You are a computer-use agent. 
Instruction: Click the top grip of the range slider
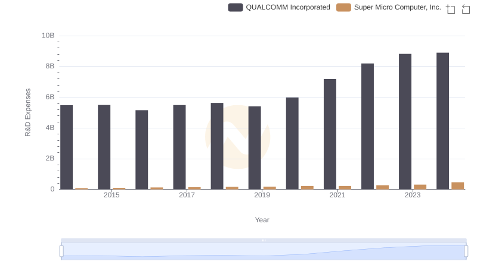(x=264, y=240)
